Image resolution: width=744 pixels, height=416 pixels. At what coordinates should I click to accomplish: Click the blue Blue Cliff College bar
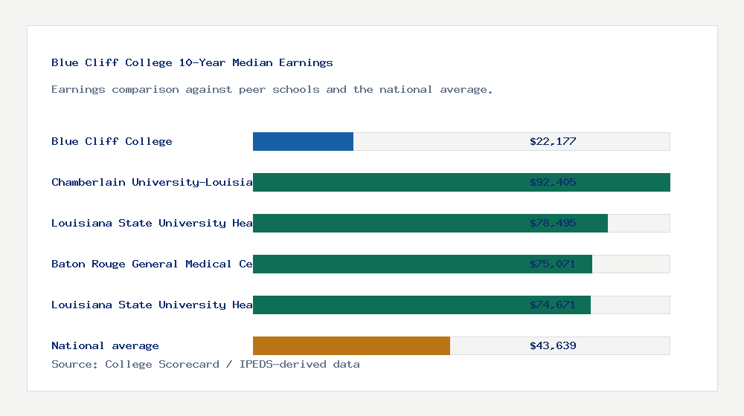coord(304,142)
